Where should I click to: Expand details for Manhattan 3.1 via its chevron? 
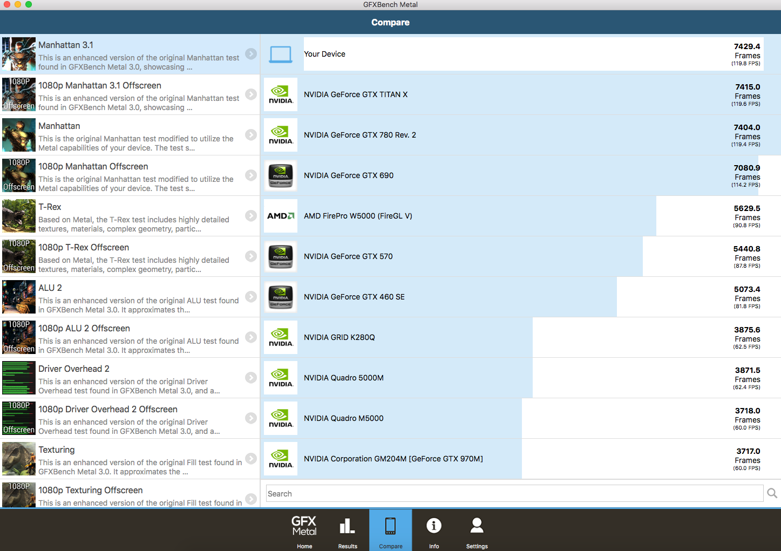click(x=250, y=54)
